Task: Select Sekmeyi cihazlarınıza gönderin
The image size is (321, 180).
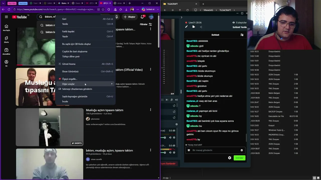Action: coord(85,89)
